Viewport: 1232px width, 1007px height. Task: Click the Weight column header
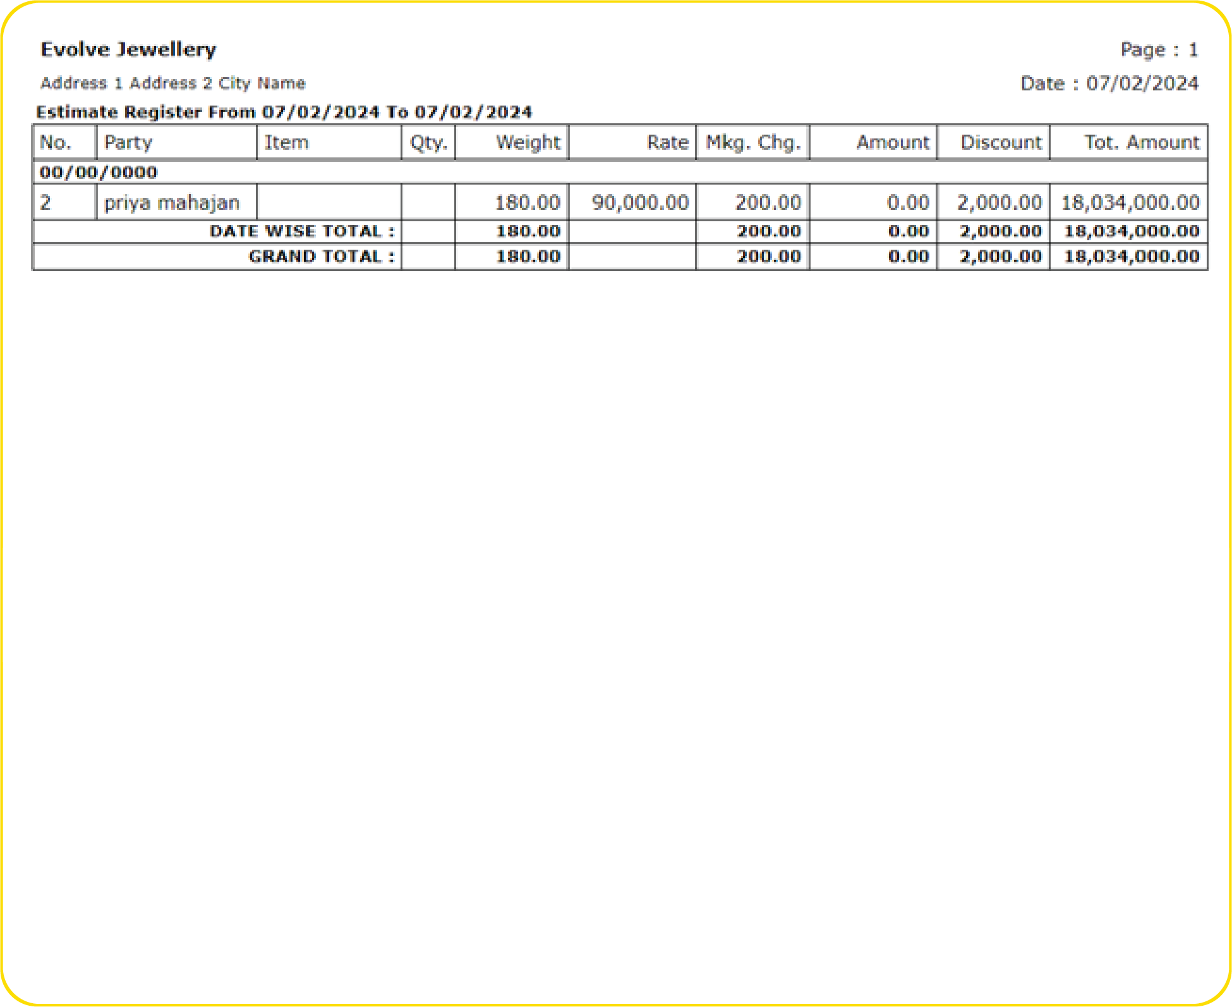(528, 142)
